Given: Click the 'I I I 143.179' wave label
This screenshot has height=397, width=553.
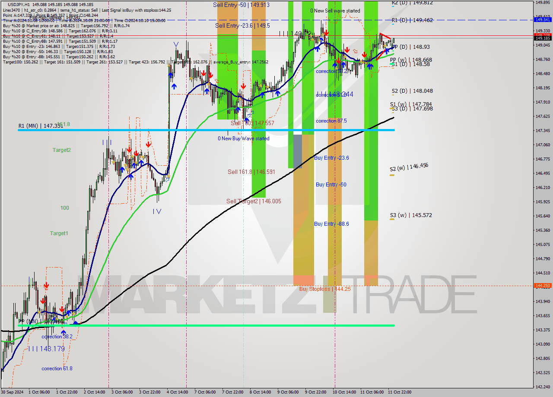Looking at the screenshot, I should click(46, 349).
